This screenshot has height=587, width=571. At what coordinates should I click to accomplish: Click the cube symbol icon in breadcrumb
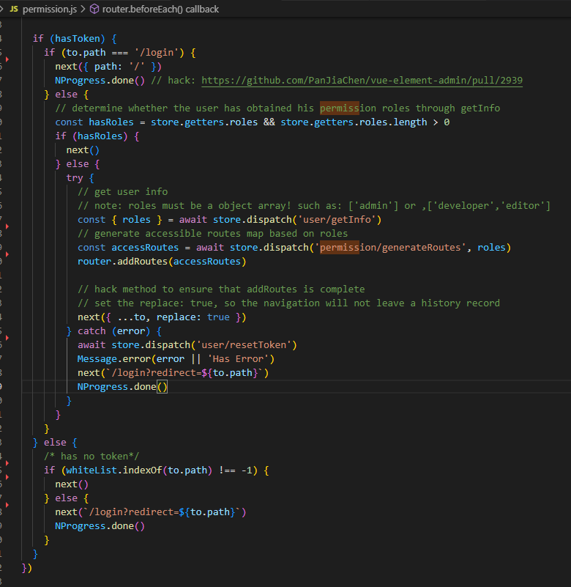(x=94, y=9)
